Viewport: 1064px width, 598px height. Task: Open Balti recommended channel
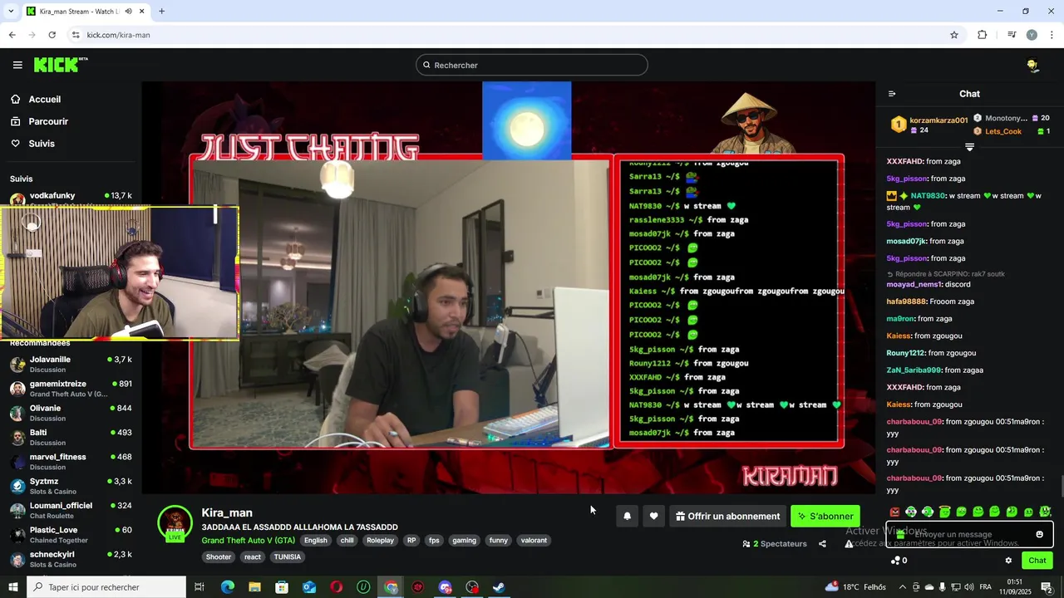[71, 437]
